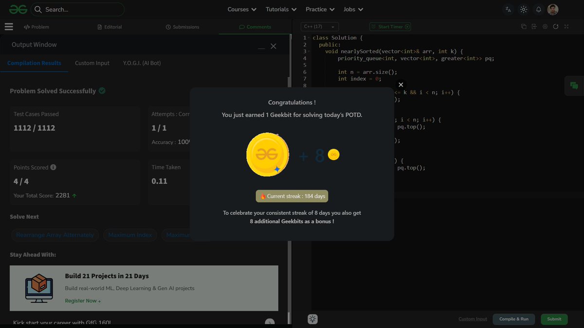584x328 pixels.
Task: Click the info icon beside Points Scored
Action: 53,167
